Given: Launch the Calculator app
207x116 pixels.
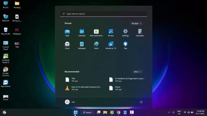Looking at the screenshot, I should pyautogui.click(x=140, y=33).
